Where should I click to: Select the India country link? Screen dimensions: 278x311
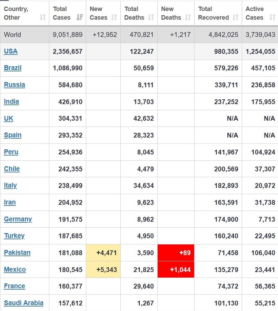(x=11, y=102)
